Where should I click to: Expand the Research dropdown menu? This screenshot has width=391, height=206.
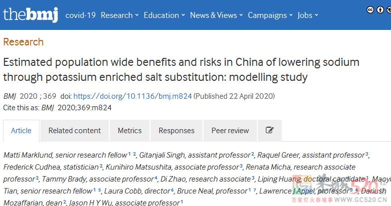120,15
